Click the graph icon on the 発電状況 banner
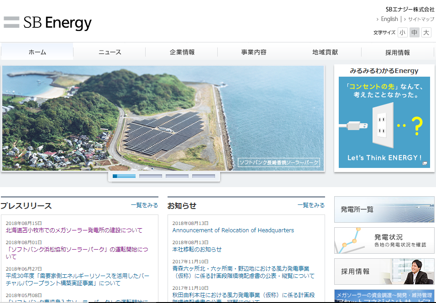The image size is (436, 303). click(x=350, y=241)
